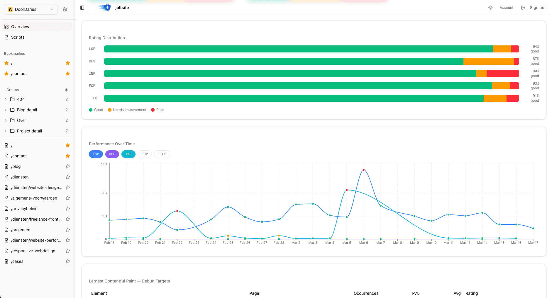552x298 pixels.
Task: Select the TTFB metric pill
Action: (162, 154)
